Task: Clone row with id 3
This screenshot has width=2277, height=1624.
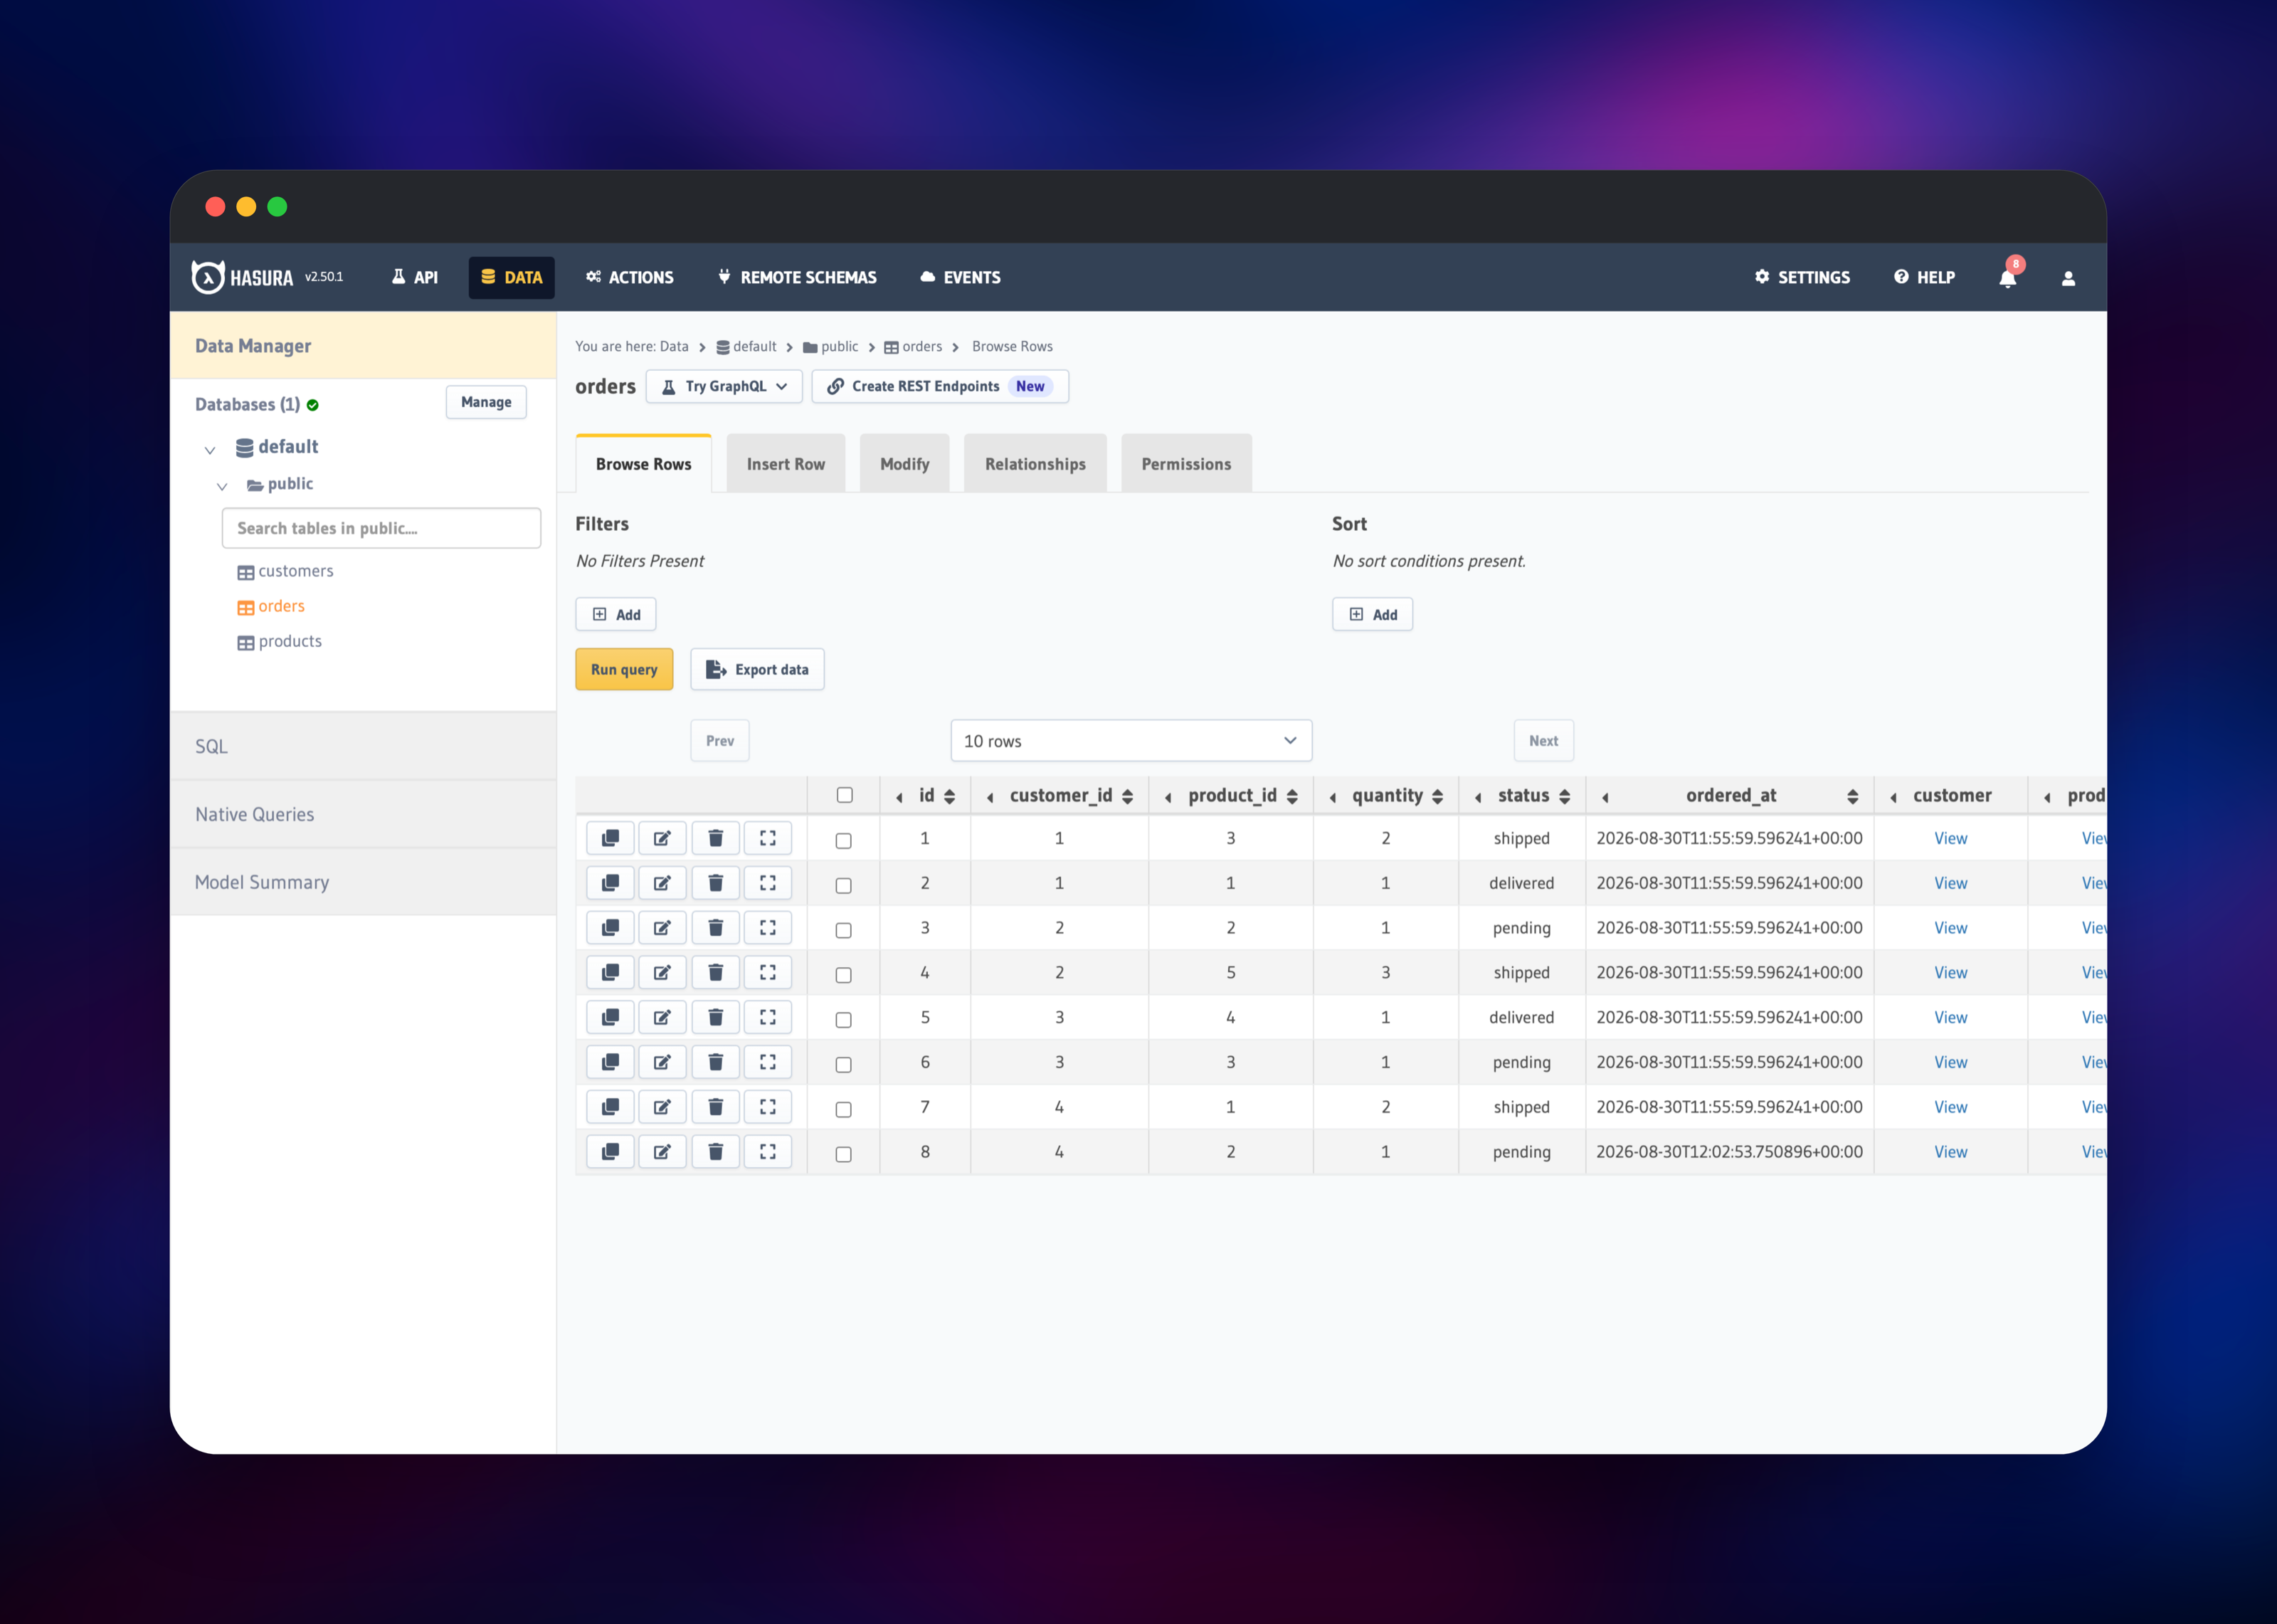Action: click(610, 928)
